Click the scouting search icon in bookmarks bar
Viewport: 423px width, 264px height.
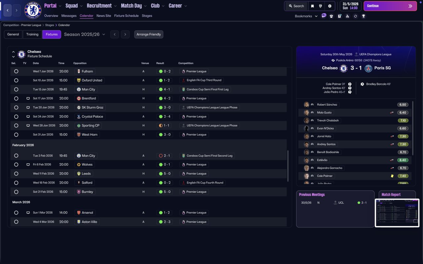coord(347,16)
